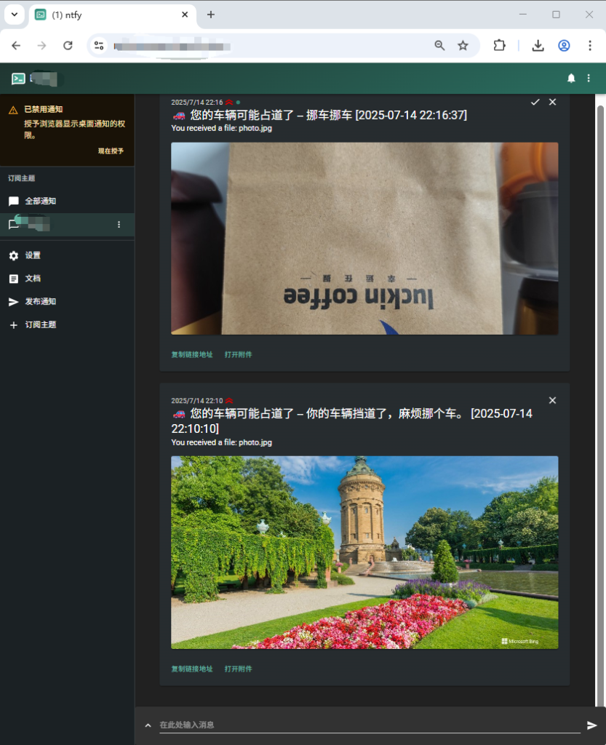Open the ntfy header three-dot menu
The height and width of the screenshot is (745, 606).
(589, 78)
